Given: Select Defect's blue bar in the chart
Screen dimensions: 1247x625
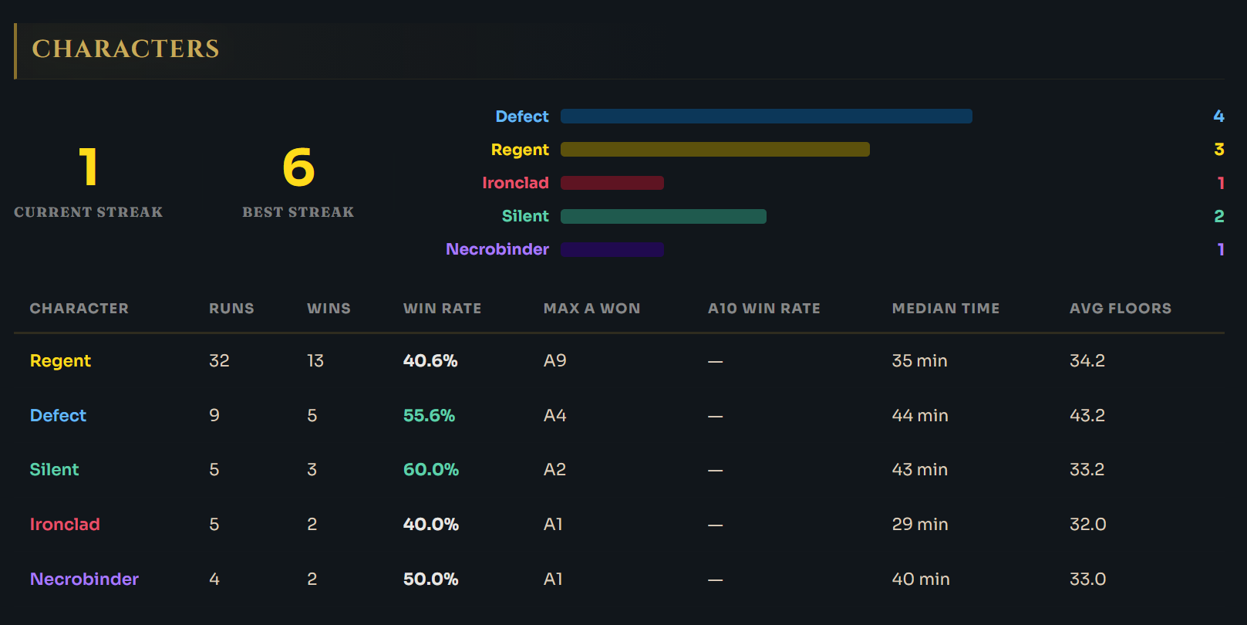Looking at the screenshot, I should (767, 117).
